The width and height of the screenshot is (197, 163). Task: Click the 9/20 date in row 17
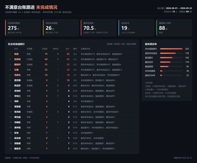(75, 138)
